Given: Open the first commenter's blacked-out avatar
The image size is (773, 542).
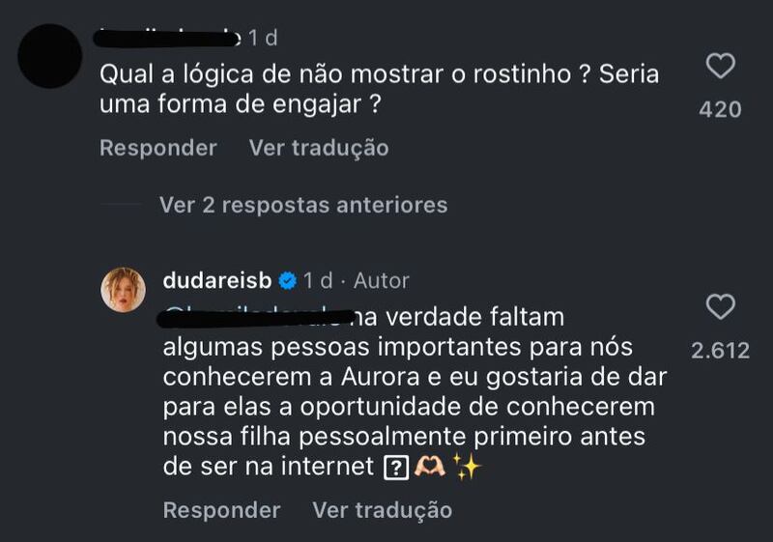Looking at the screenshot, I should click(x=50, y=56).
